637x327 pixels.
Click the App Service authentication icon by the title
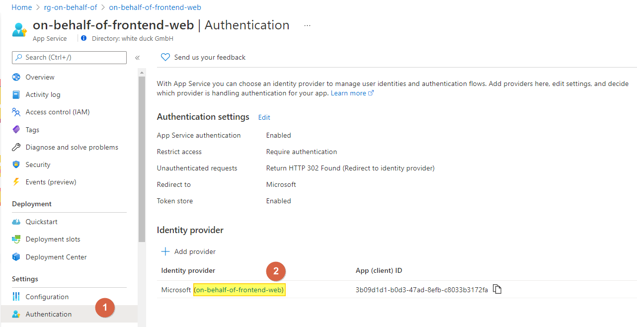click(x=19, y=29)
